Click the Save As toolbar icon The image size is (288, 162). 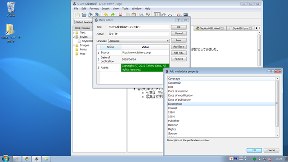pos(97,15)
